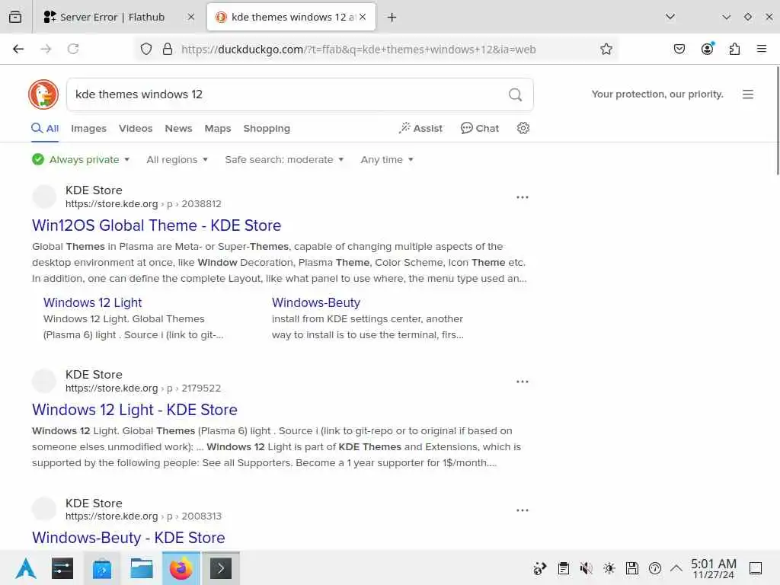This screenshot has height=585, width=780.
Task: Click the page vertical scrollbar
Action: tap(778, 120)
